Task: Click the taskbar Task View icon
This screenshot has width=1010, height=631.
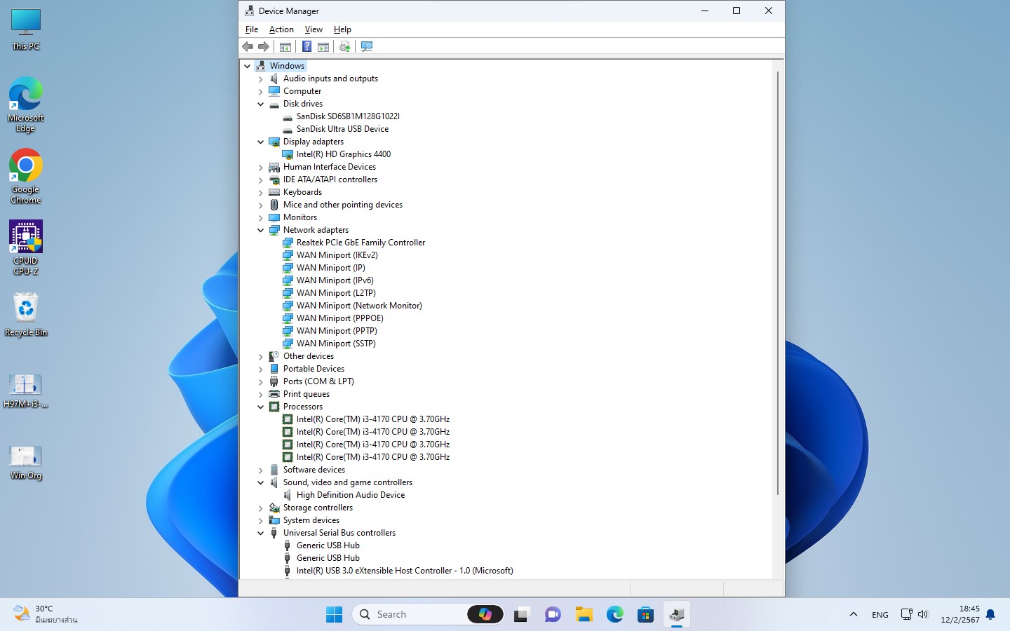Action: click(x=521, y=615)
